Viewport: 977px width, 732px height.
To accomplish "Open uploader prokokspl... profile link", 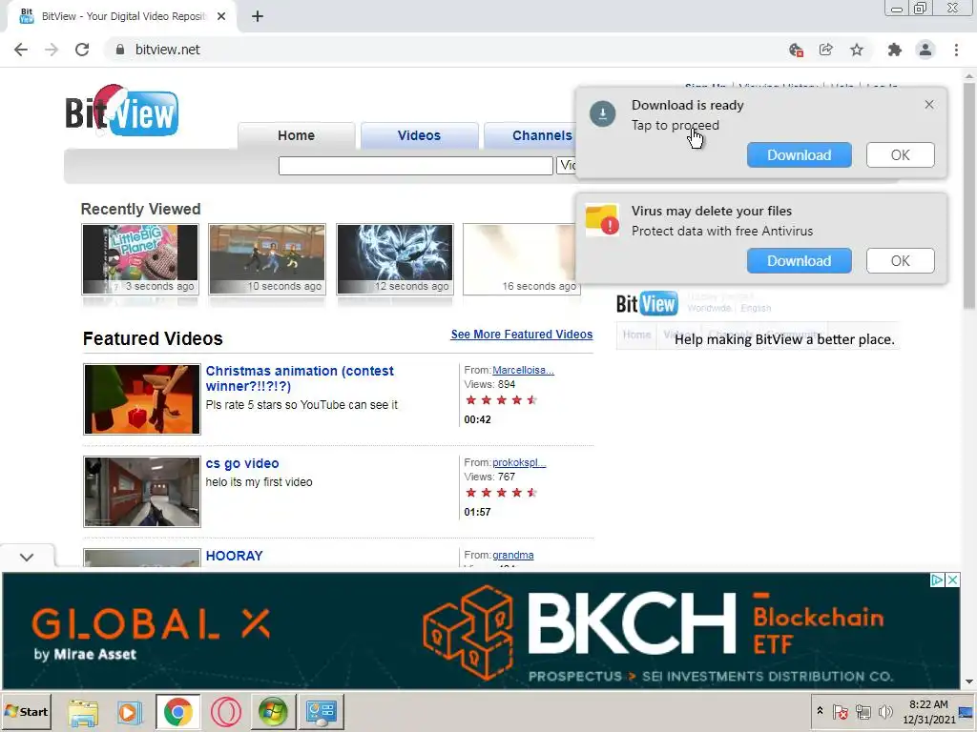I will click(x=519, y=462).
